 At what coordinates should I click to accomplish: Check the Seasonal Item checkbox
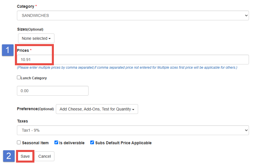point(19,143)
